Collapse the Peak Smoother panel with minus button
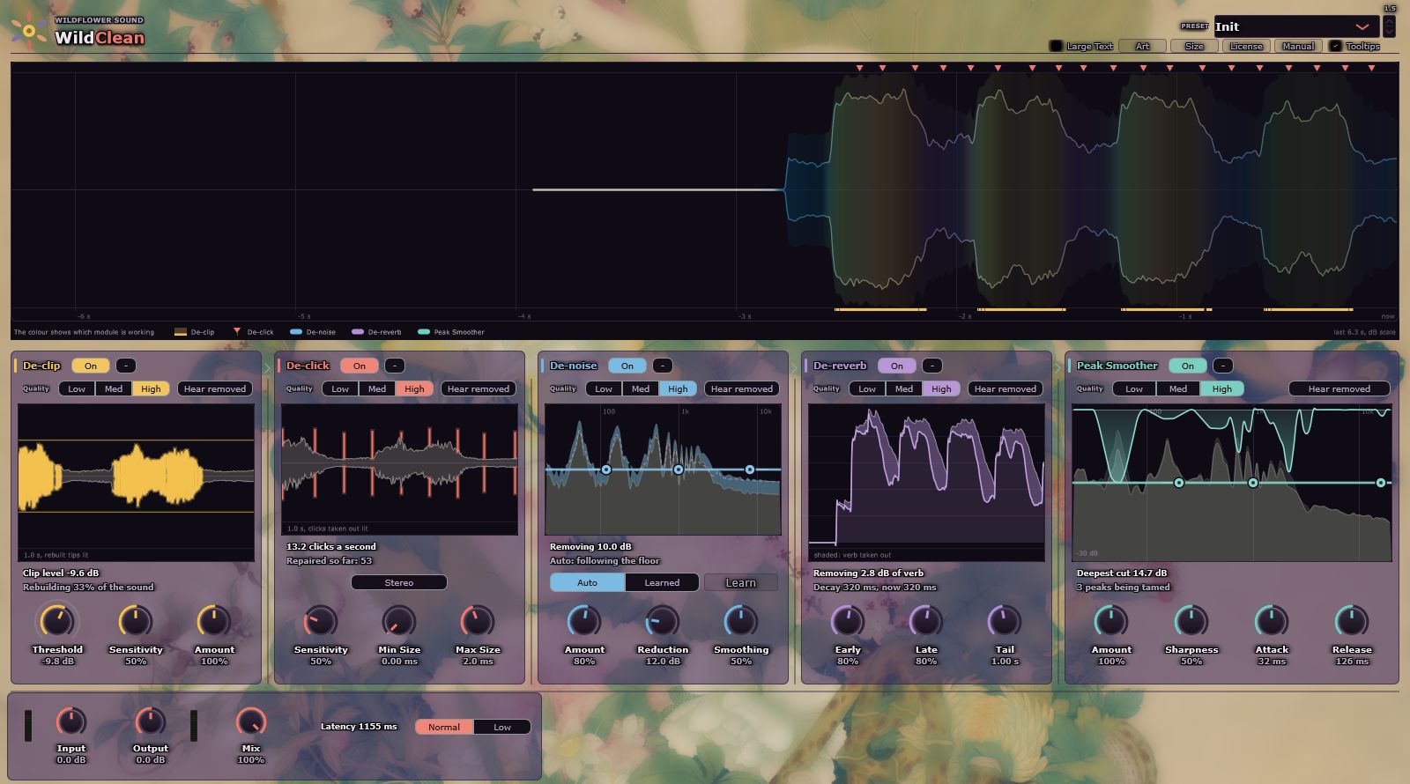The height and width of the screenshot is (784, 1410). pyautogui.click(x=1223, y=366)
